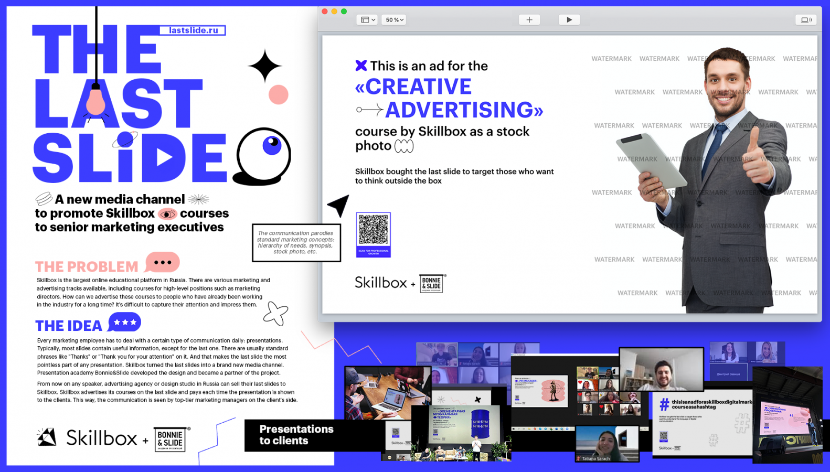Click the "Presentations to clients" label
The image size is (830, 472).
296,435
